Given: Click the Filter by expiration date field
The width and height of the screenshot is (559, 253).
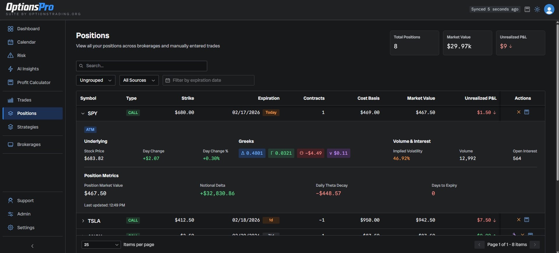Looking at the screenshot, I should coord(208,80).
